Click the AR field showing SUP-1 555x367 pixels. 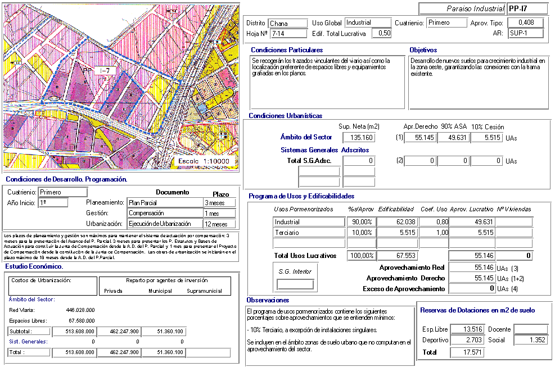pos(525,33)
